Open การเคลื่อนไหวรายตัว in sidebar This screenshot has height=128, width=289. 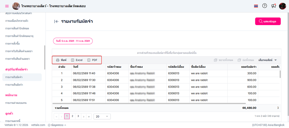point(17,21)
